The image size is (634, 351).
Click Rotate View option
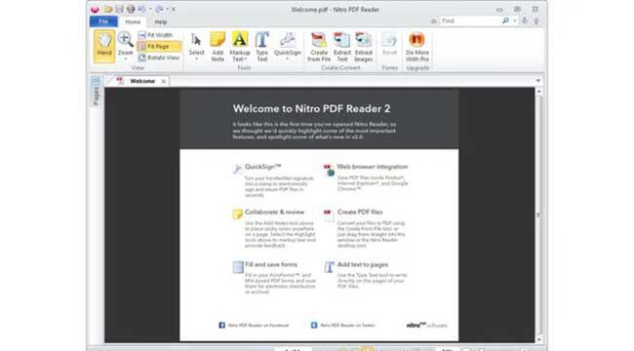point(159,58)
